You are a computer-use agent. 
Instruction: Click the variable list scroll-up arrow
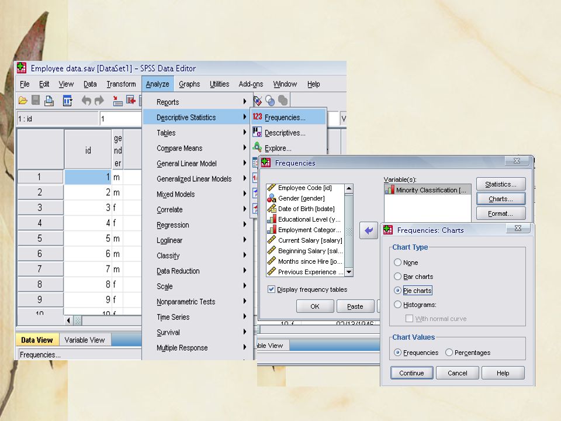click(349, 188)
